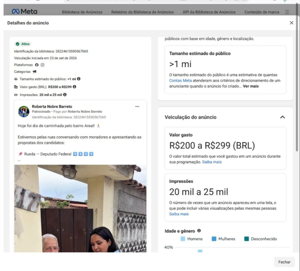
Task: Click info icon next to Valor gasto (BRL)
Action: 74,87
